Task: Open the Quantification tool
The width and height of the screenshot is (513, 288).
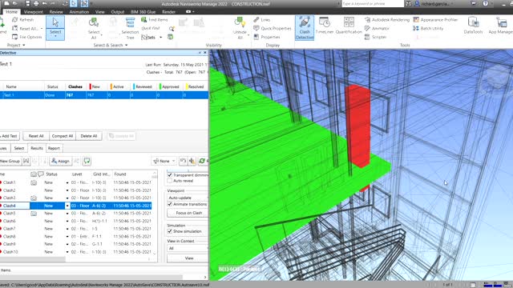Action: [349, 26]
